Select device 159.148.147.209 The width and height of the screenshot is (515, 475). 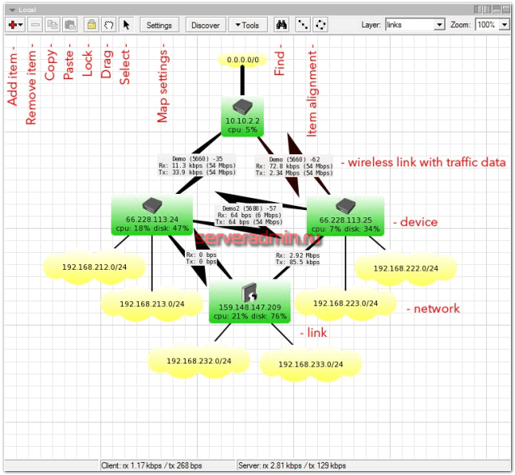(x=249, y=302)
